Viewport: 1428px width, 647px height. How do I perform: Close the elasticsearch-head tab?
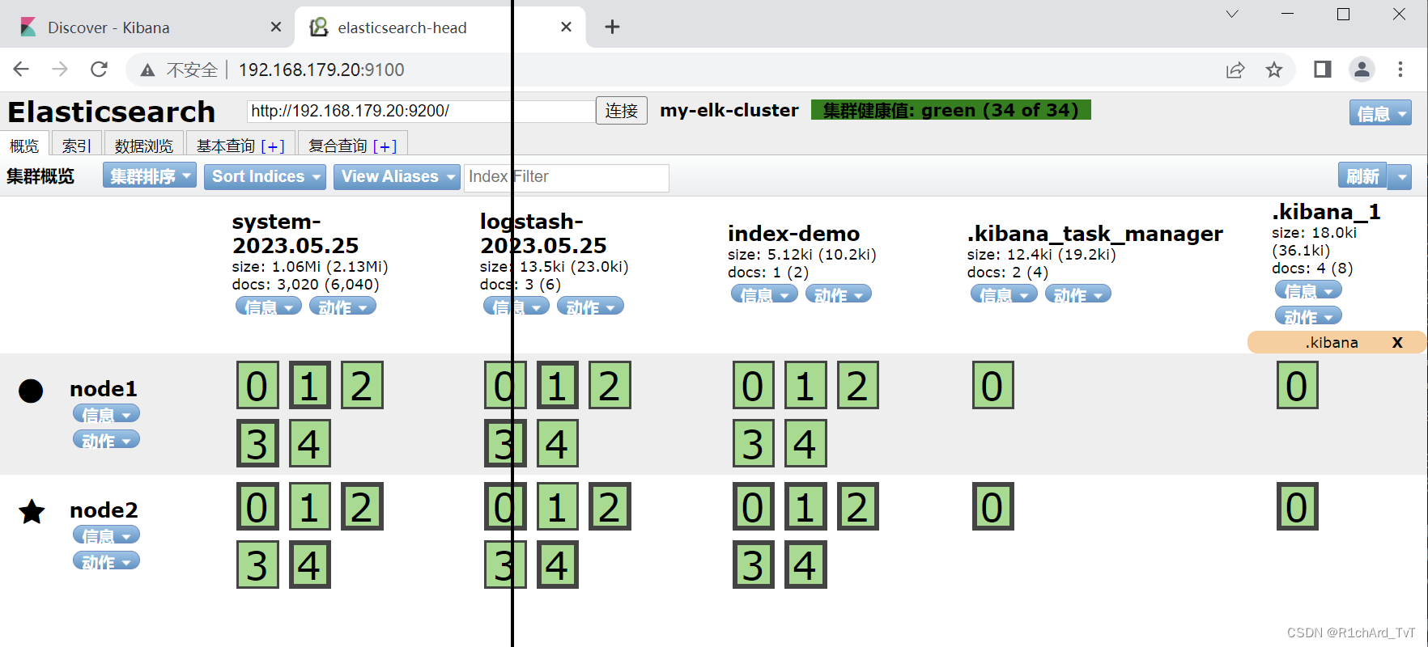point(566,27)
